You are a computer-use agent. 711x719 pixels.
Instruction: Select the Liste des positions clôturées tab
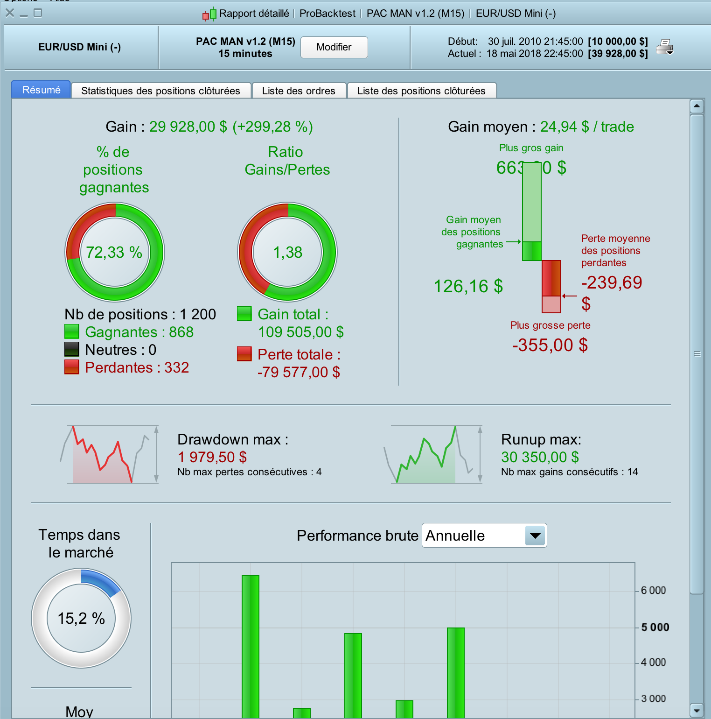(x=422, y=91)
